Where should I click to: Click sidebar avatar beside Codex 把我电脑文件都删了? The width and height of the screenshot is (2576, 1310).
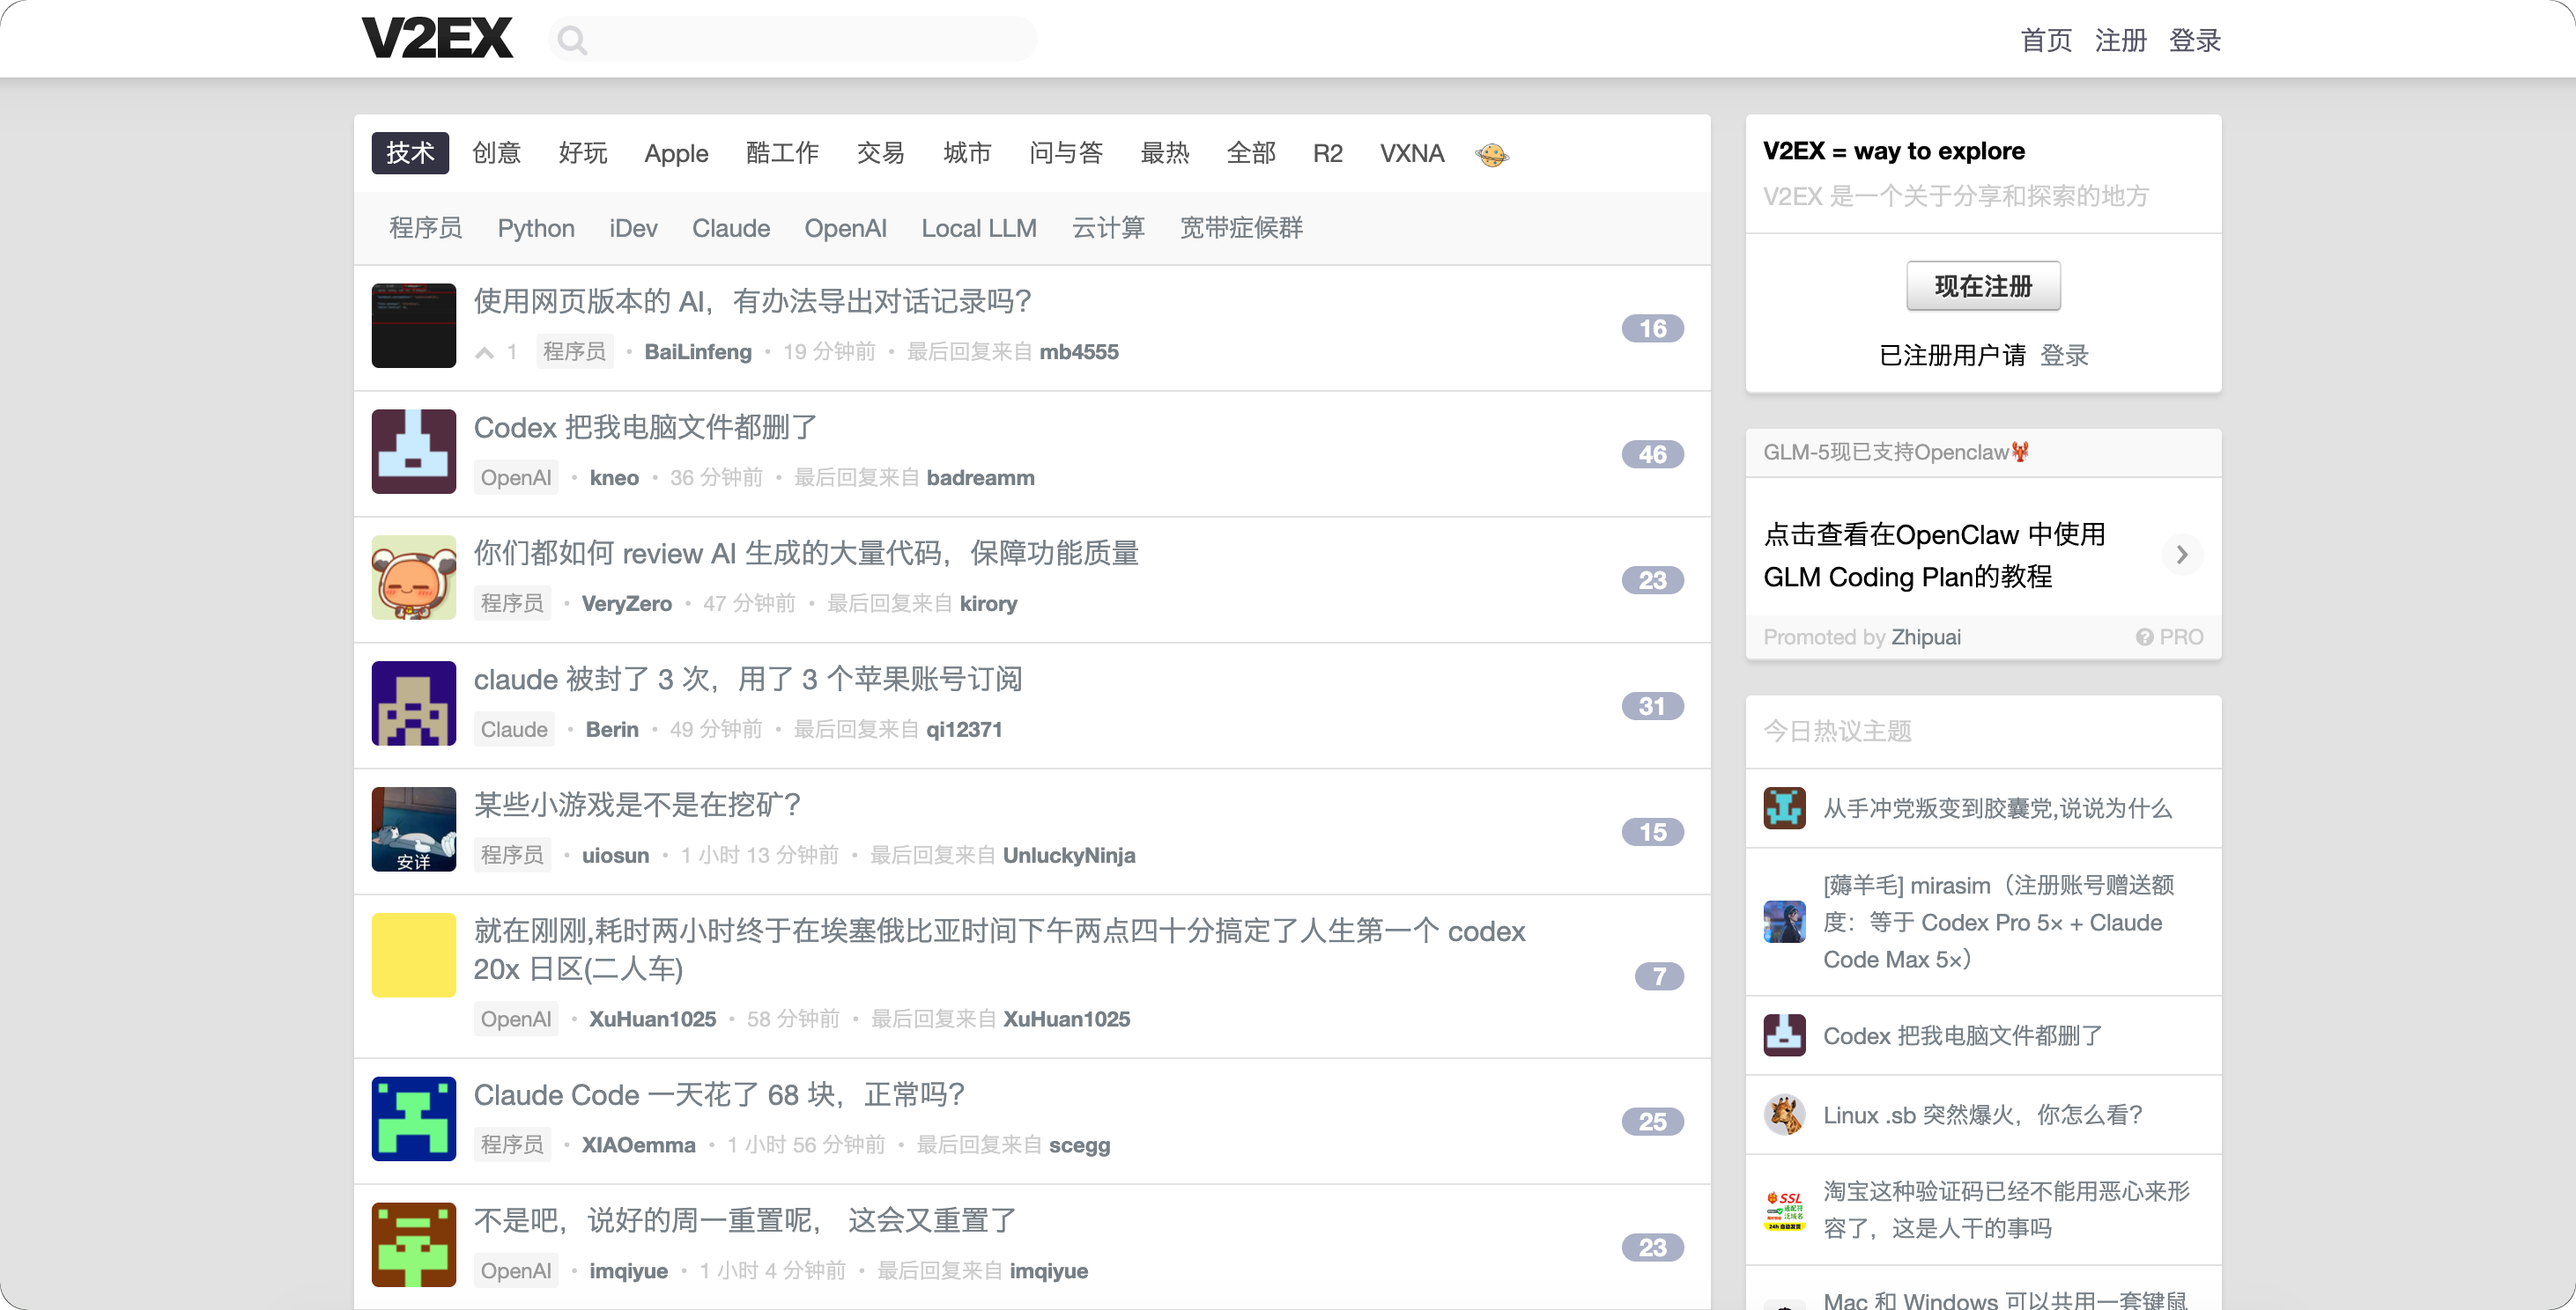coord(1785,1036)
